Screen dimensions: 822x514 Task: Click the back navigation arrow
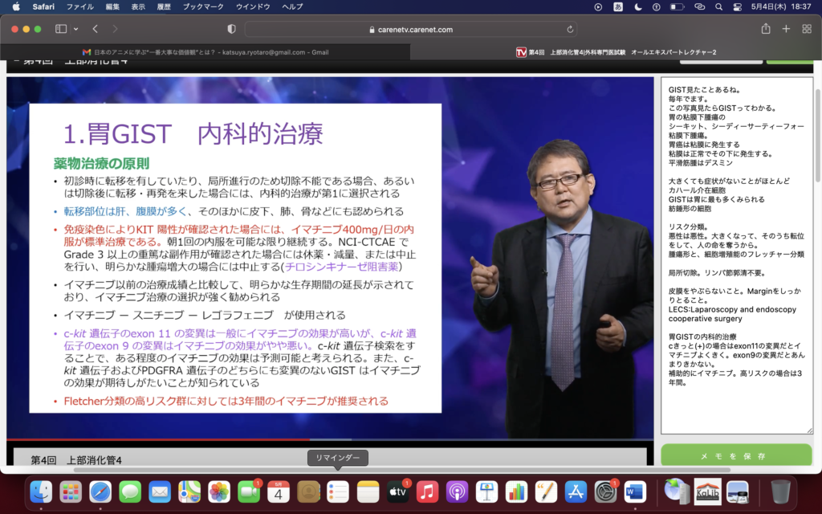95,29
